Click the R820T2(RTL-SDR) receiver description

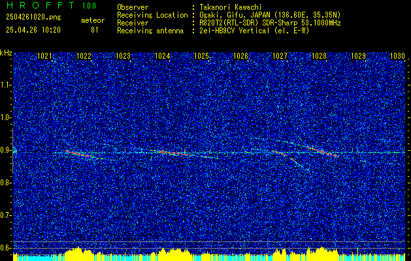coord(270,23)
